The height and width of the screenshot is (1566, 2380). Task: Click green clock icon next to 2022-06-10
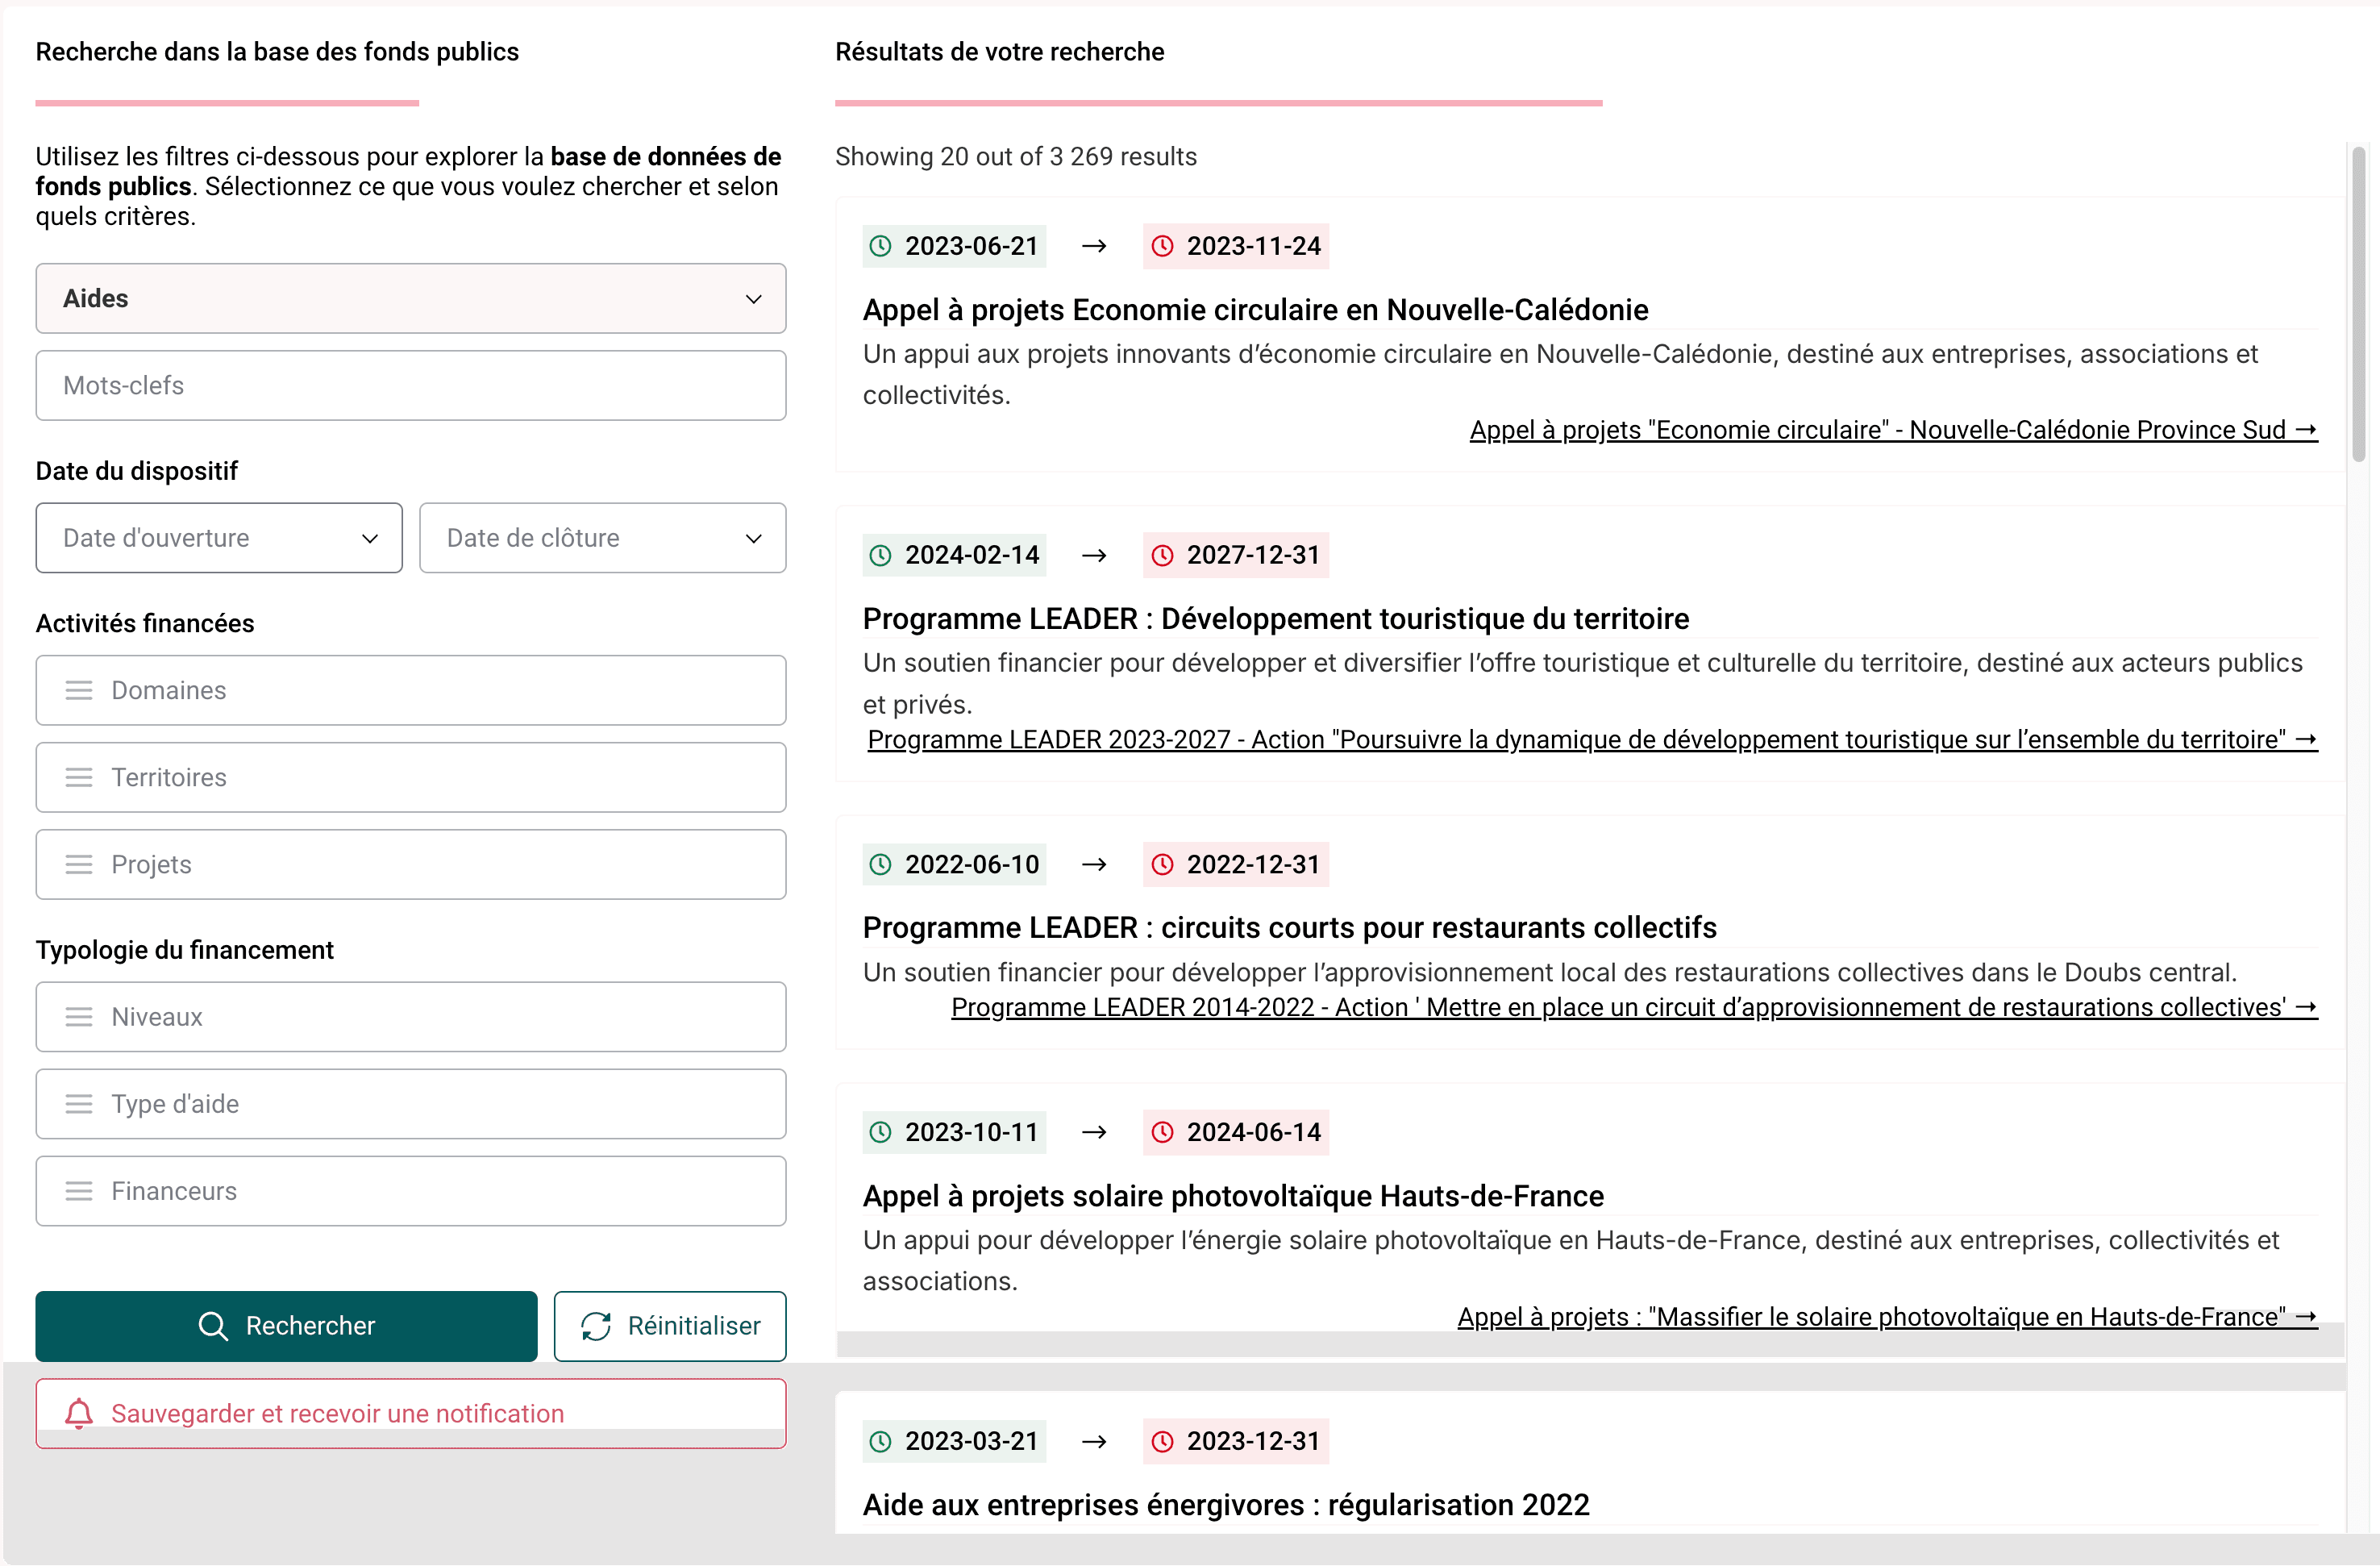click(880, 864)
